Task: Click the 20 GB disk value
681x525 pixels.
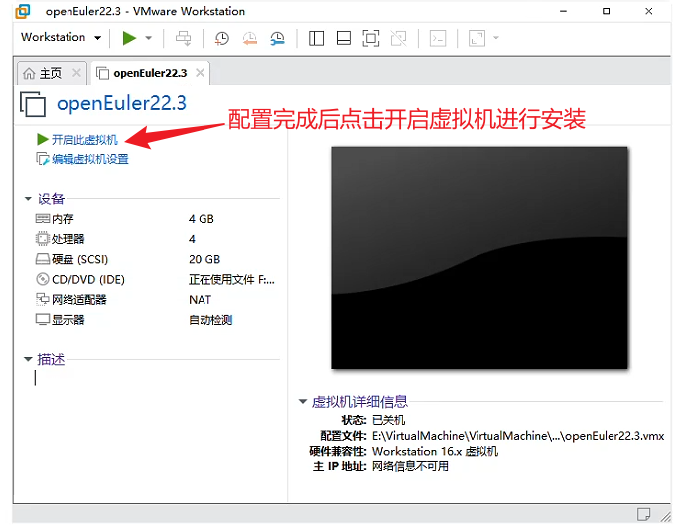Action: 204,259
